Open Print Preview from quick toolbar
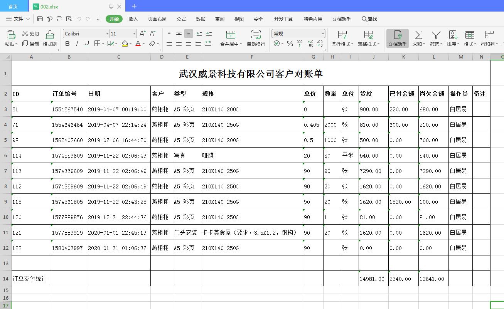 tap(69, 19)
